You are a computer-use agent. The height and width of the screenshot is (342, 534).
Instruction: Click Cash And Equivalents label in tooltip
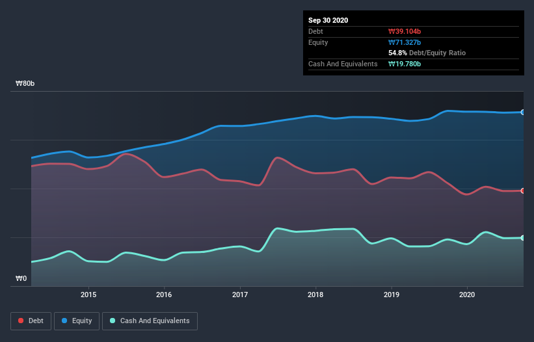[x=343, y=64]
